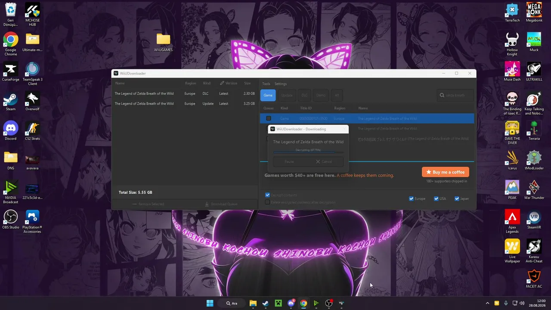Launch CurseForge from the desktop
551x310 pixels.
pos(11,72)
